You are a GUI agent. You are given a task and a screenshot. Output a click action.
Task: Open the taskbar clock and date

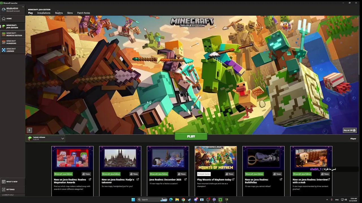click(354, 200)
